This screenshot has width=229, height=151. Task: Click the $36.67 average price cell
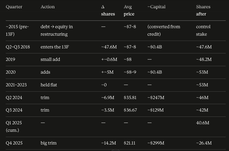point(130,110)
